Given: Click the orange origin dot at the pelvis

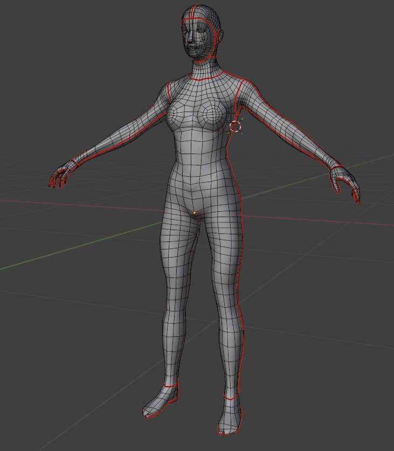Looking at the screenshot, I should tap(194, 212).
